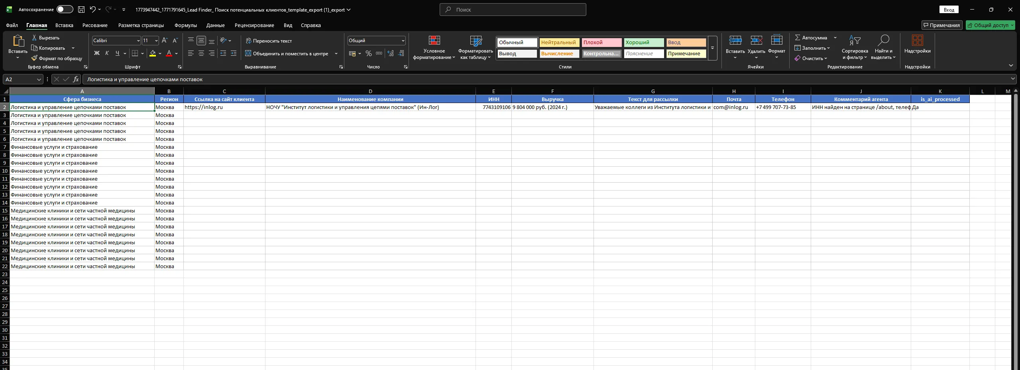Click the Undo arrow icon
1020x370 pixels.
[92, 10]
